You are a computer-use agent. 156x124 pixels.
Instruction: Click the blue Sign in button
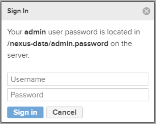tap(25, 112)
